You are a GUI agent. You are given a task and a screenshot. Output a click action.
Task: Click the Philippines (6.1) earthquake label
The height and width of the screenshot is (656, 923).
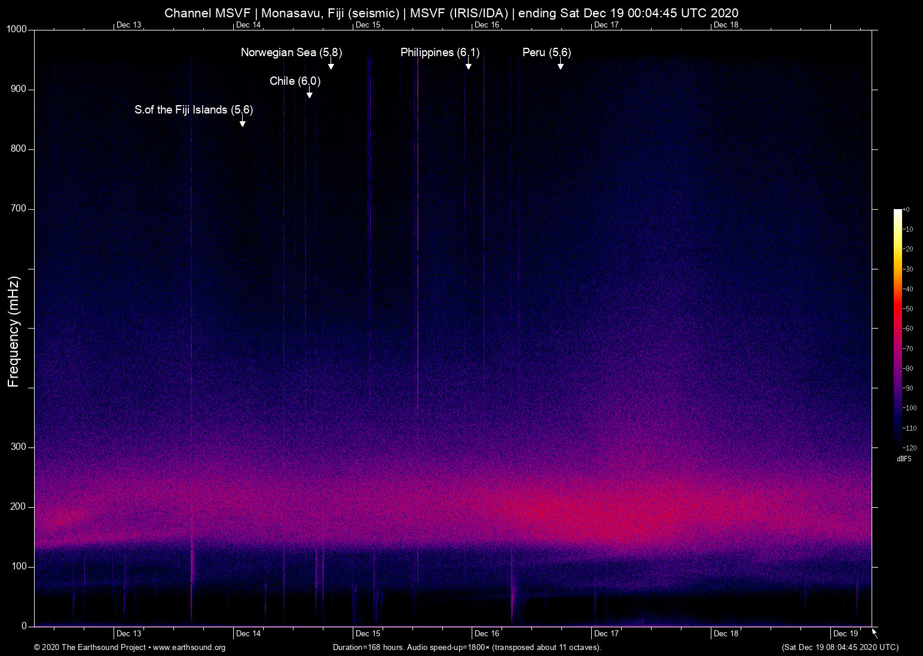[439, 53]
